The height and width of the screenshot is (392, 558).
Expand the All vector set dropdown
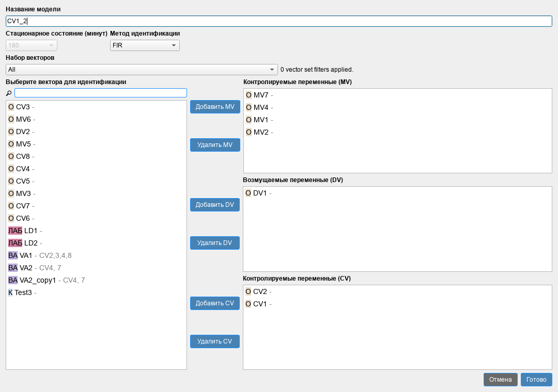coord(142,69)
